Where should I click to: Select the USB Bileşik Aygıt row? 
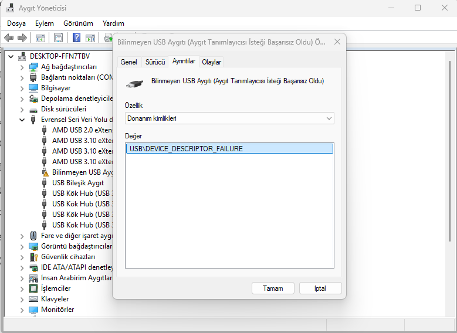(73, 183)
